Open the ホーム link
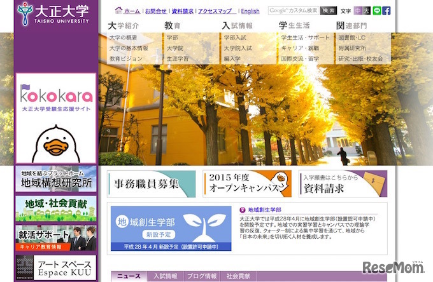The height and width of the screenshot is (282, 433). coord(132,11)
